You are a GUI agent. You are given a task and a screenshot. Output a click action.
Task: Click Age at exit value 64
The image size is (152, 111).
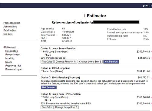[x=64, y=29]
